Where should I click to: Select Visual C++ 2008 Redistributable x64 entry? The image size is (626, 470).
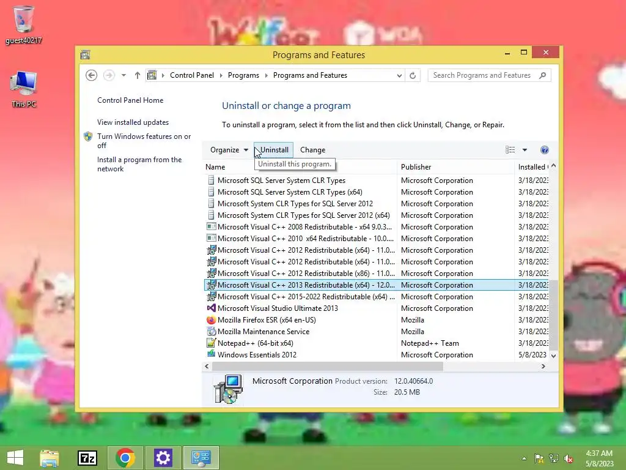click(x=304, y=227)
